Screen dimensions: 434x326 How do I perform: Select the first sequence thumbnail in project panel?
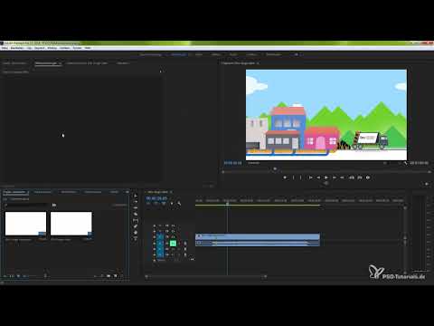tap(25, 224)
